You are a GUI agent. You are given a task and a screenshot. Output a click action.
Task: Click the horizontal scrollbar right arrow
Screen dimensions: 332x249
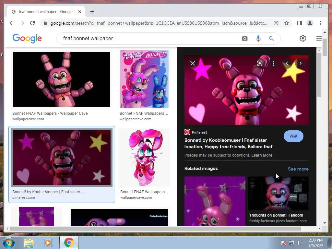(x=319, y=229)
